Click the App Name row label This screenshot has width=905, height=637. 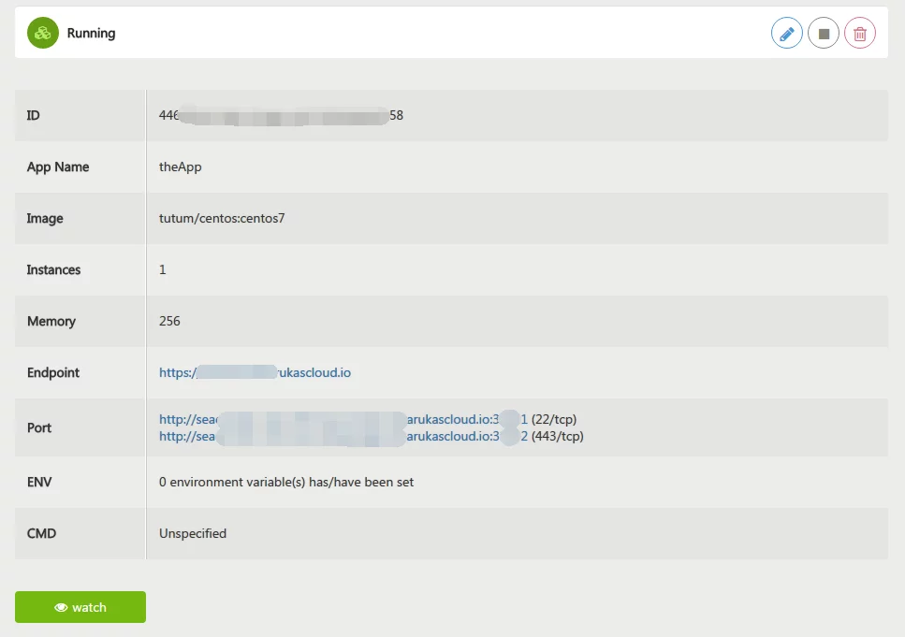pos(58,166)
